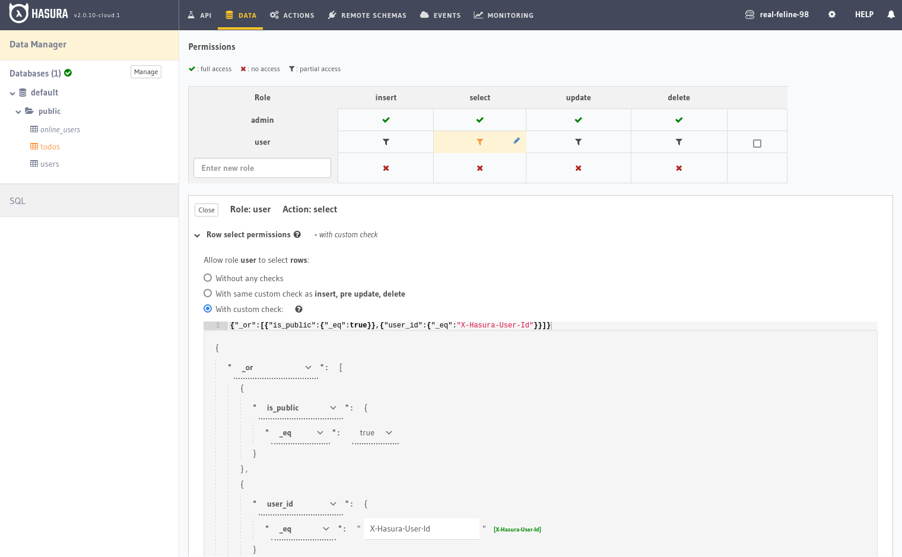902x557 pixels.
Task: Tick the checkbox in the user row
Action: tap(757, 144)
